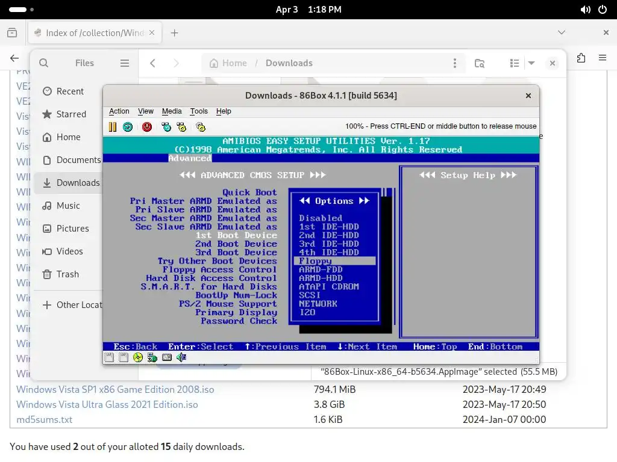The width and height of the screenshot is (617, 462).
Task: Open Trash in Files sidebar
Action: 68,274
